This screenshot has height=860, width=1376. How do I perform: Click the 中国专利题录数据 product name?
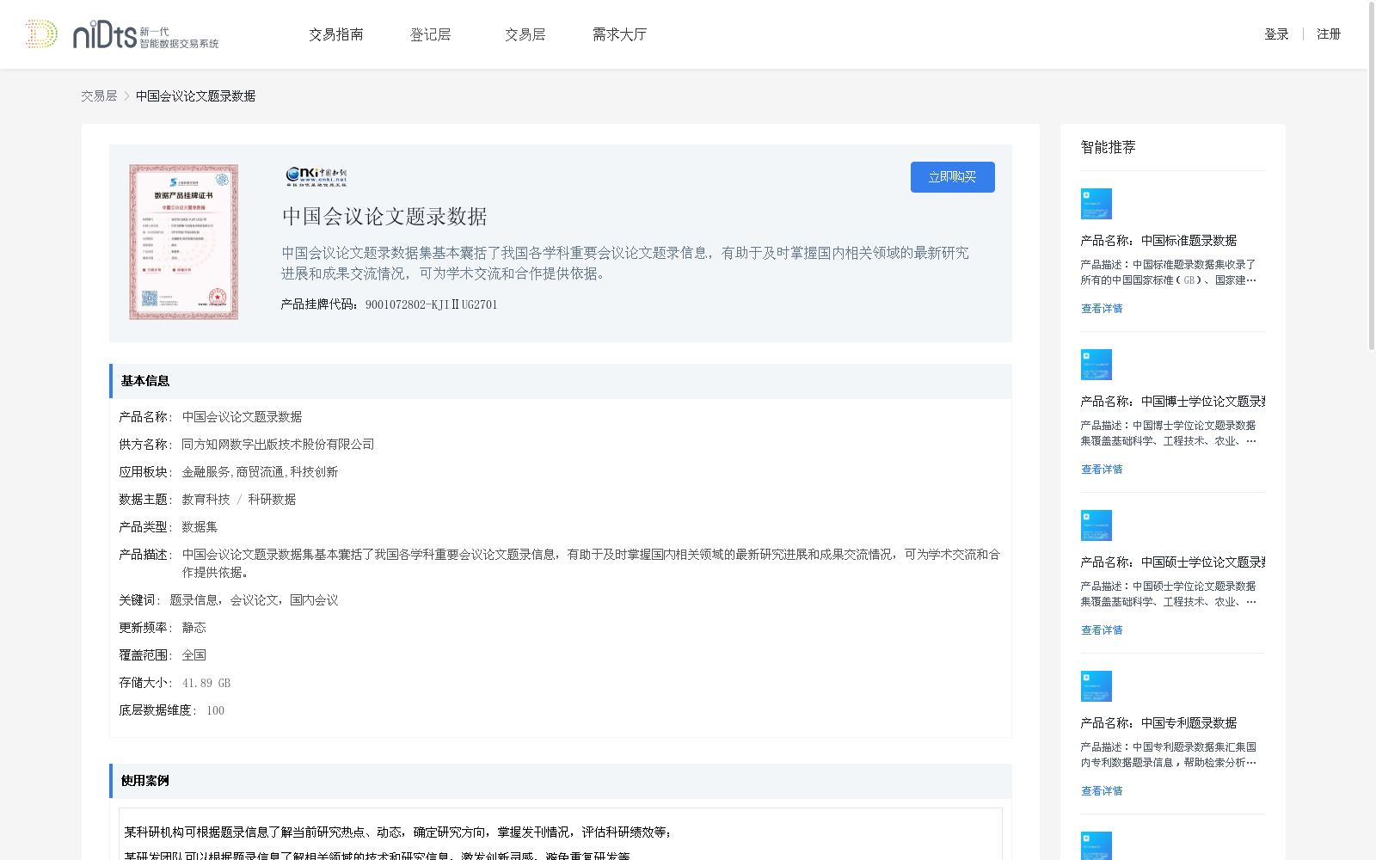pos(1189,723)
